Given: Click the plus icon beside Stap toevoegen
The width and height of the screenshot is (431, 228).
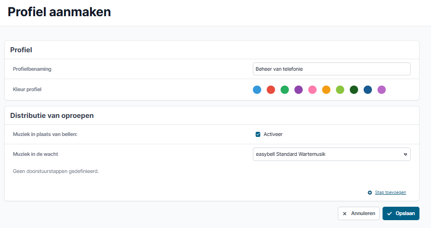Looking at the screenshot, I should point(370,192).
